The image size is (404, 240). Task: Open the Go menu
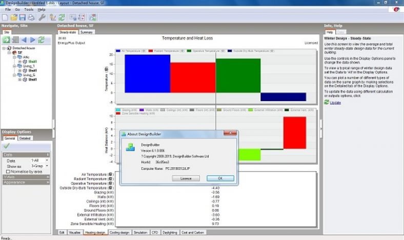pos(17,10)
